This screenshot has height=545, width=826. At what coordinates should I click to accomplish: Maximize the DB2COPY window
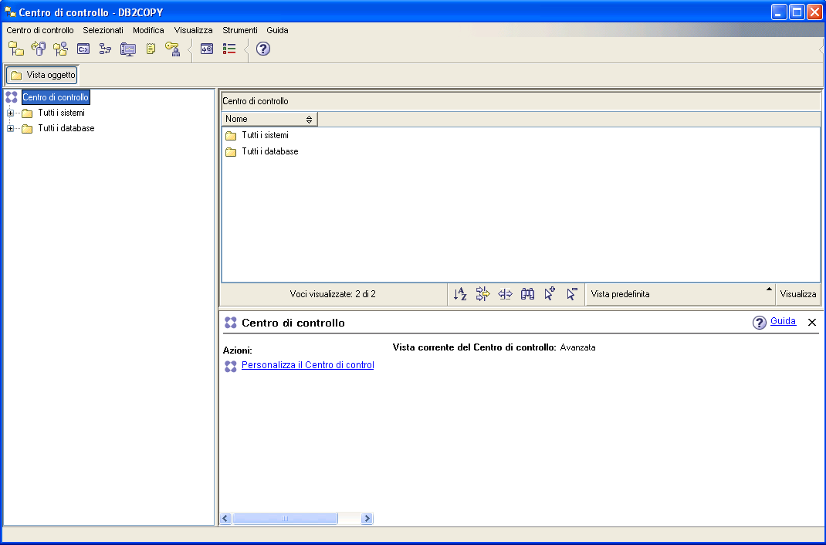(x=797, y=12)
